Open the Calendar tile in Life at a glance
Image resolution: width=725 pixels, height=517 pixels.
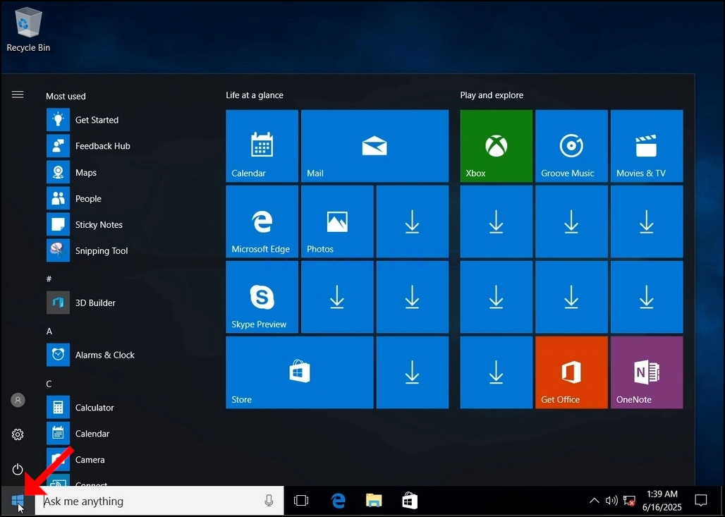tap(262, 146)
